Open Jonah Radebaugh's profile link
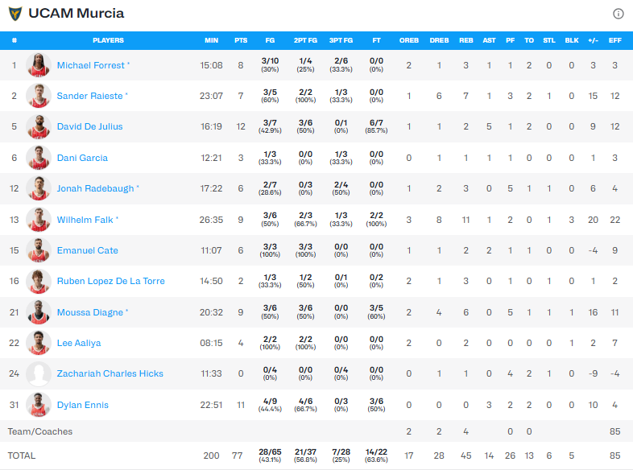 click(94, 188)
